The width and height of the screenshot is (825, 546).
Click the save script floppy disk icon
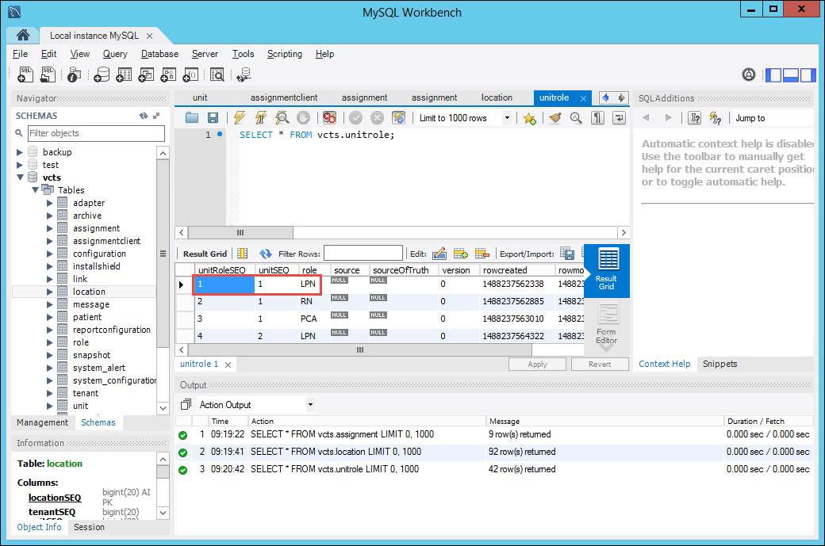(x=213, y=118)
